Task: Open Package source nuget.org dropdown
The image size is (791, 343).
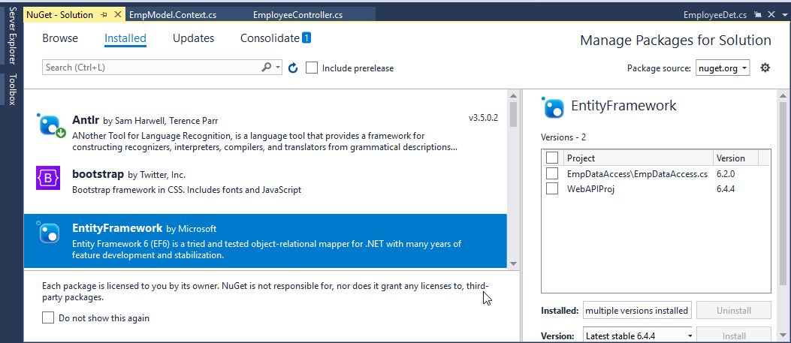Action: pyautogui.click(x=723, y=68)
